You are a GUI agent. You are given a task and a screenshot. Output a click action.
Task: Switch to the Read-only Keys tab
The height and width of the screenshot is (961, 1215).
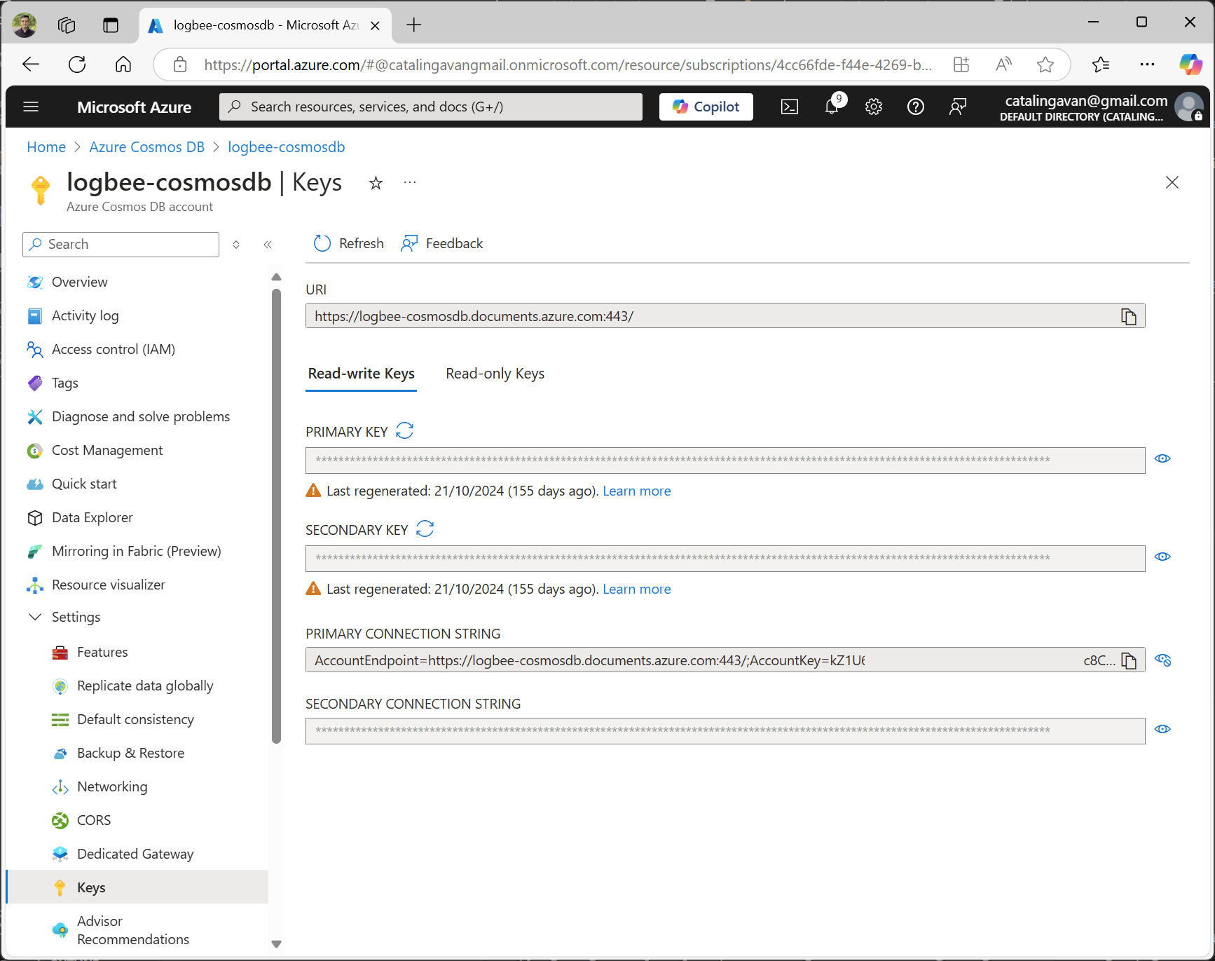(x=495, y=374)
